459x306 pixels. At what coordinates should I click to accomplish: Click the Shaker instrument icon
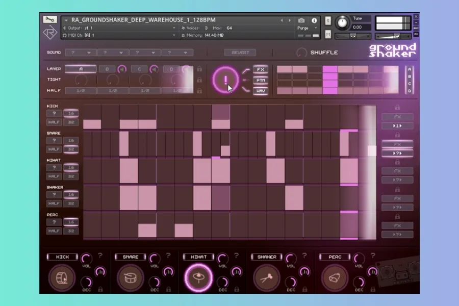pyautogui.click(x=266, y=277)
